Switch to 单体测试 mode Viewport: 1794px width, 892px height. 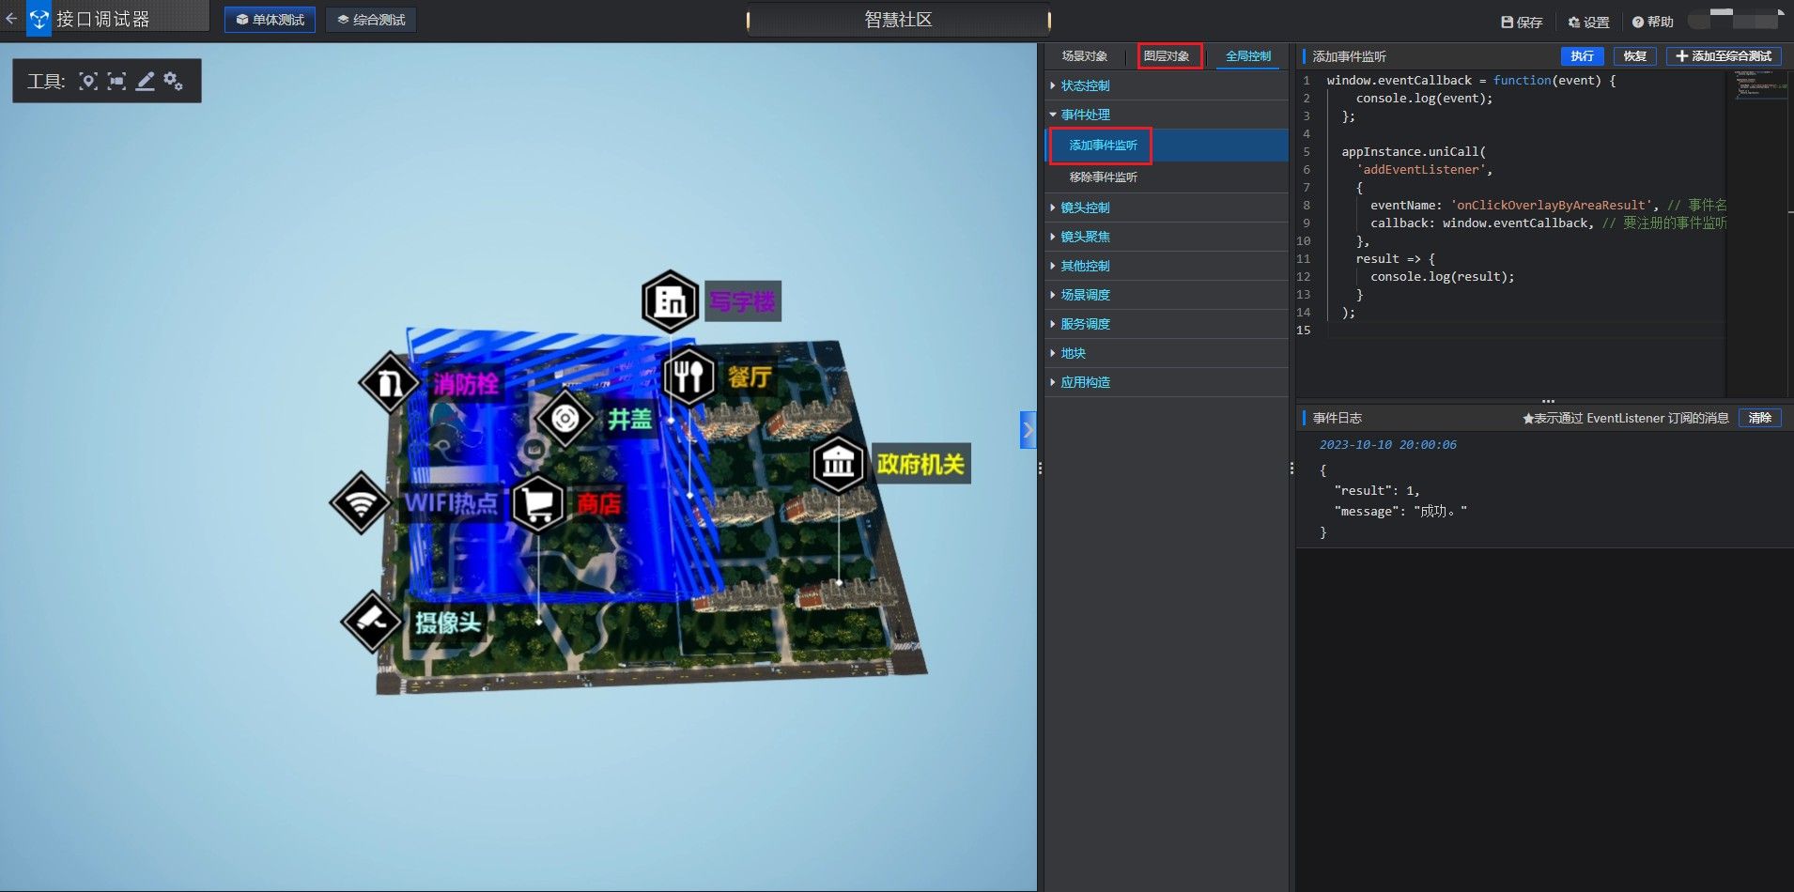(270, 20)
